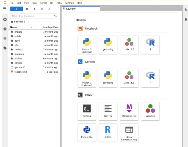The image size is (188, 147).
Task: Open the Debugger bug icon panel
Action: pyautogui.click(x=186, y=19)
